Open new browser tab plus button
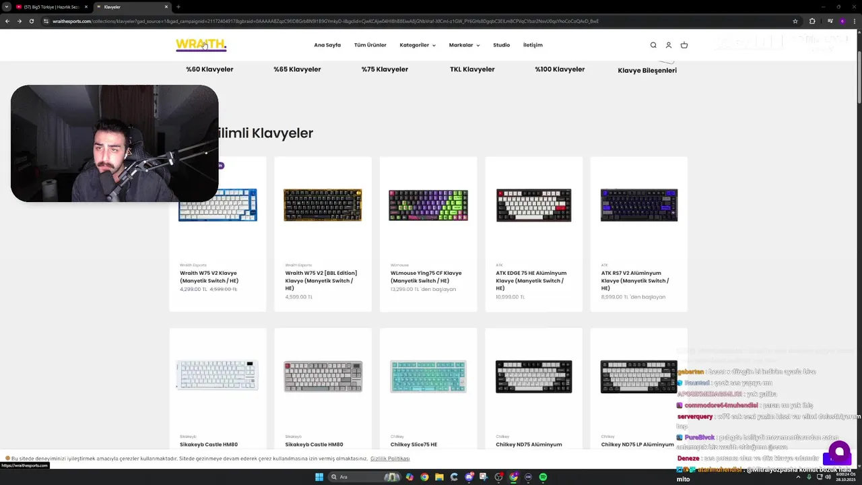Screen dimensions: 862x485 pos(178,7)
